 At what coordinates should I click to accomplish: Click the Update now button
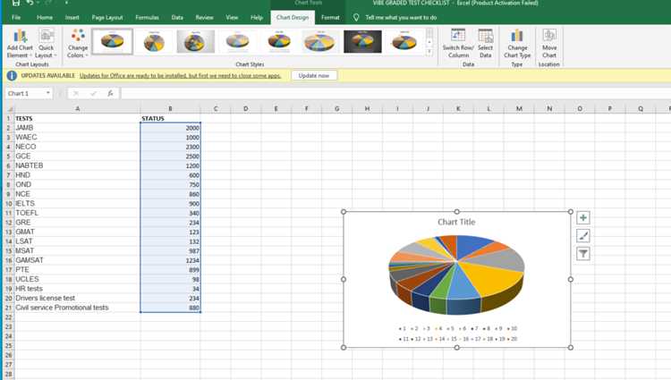click(x=314, y=76)
